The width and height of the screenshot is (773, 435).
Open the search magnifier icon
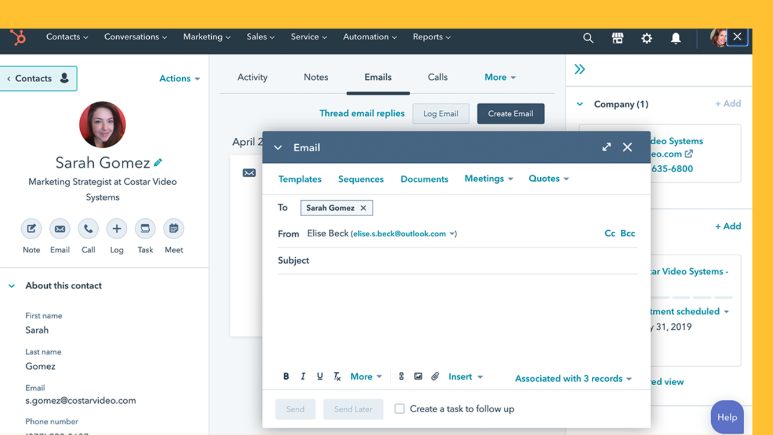[588, 38]
